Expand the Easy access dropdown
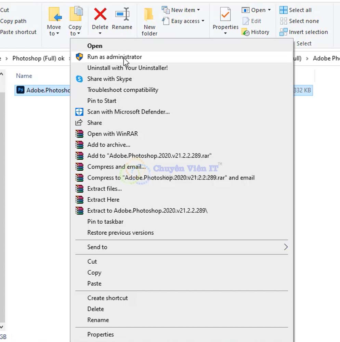Viewport: 340px width, 342px height. coord(202,21)
